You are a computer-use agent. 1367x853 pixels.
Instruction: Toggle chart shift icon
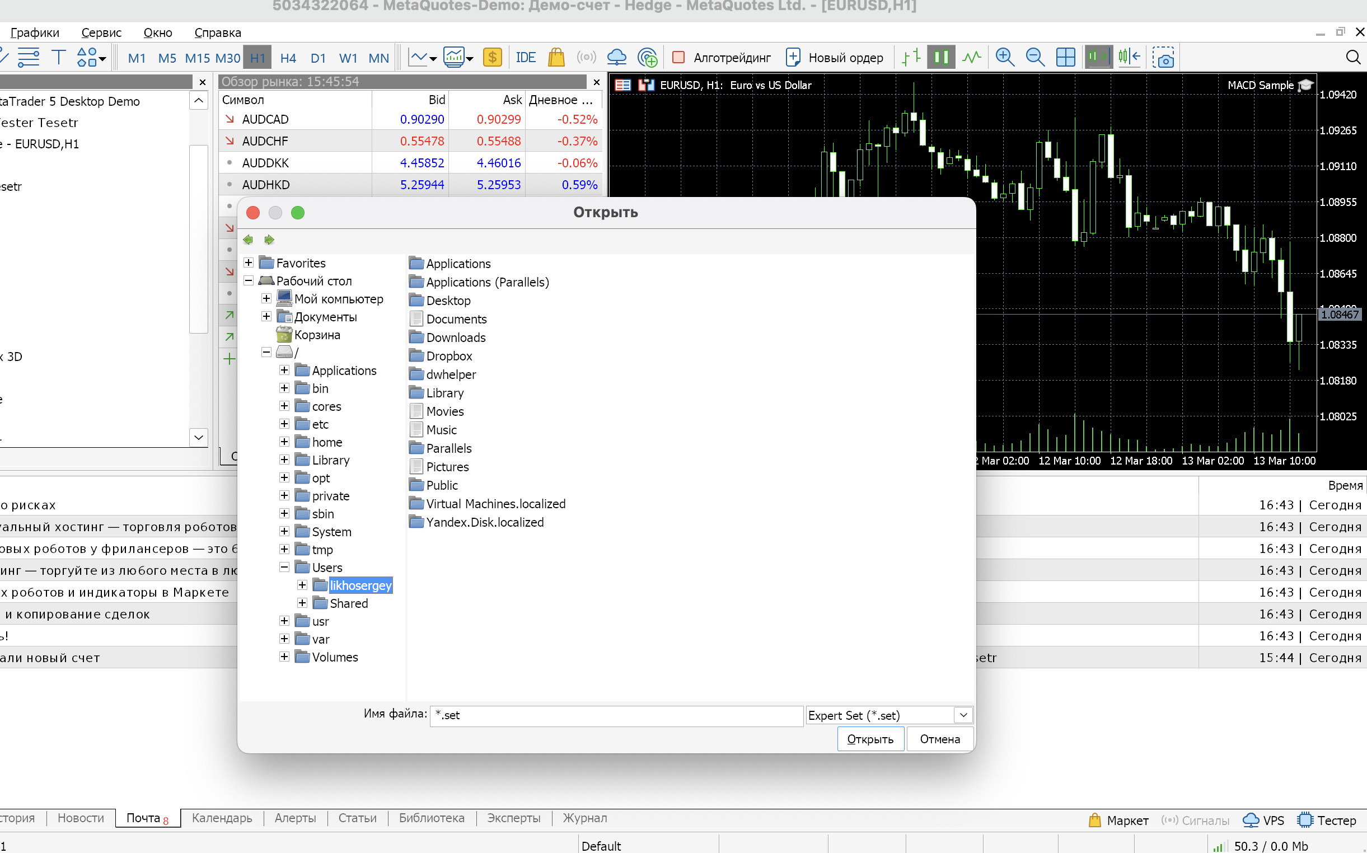pos(1130,58)
